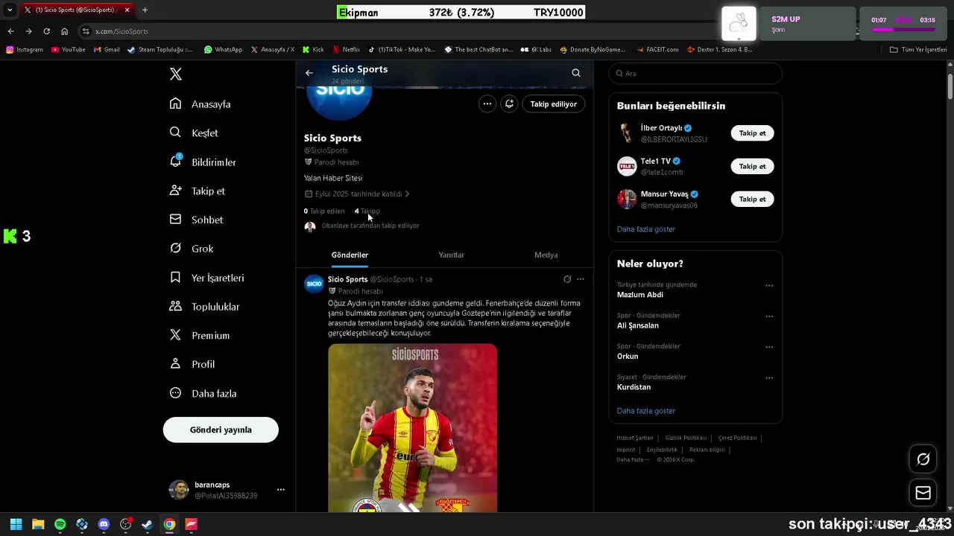Click the Premium X icon in the sidebar
The image size is (954, 536).
tap(175, 335)
